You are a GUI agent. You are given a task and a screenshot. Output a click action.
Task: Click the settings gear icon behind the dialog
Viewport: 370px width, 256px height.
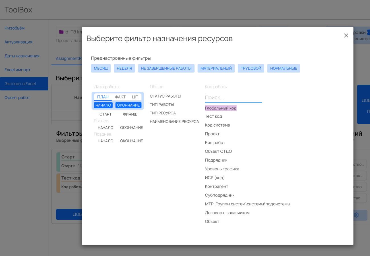coord(356,215)
